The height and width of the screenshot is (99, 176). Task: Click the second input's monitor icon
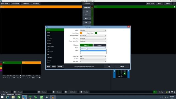[x=37, y=78]
